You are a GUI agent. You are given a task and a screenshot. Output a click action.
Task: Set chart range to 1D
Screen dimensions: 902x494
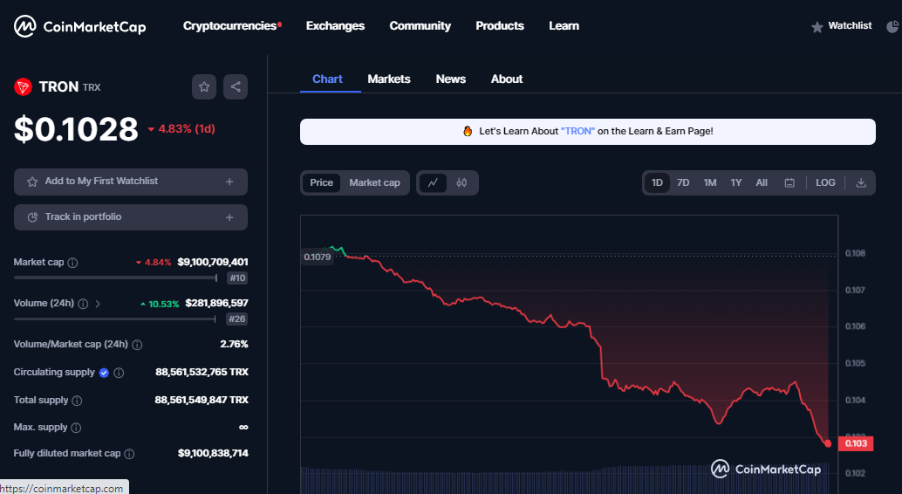coord(657,182)
